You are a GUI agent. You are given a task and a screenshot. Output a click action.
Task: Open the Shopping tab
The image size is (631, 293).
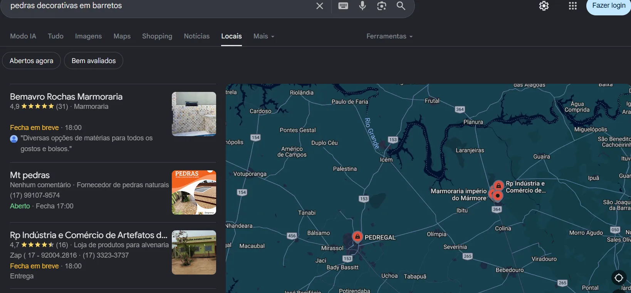click(157, 36)
